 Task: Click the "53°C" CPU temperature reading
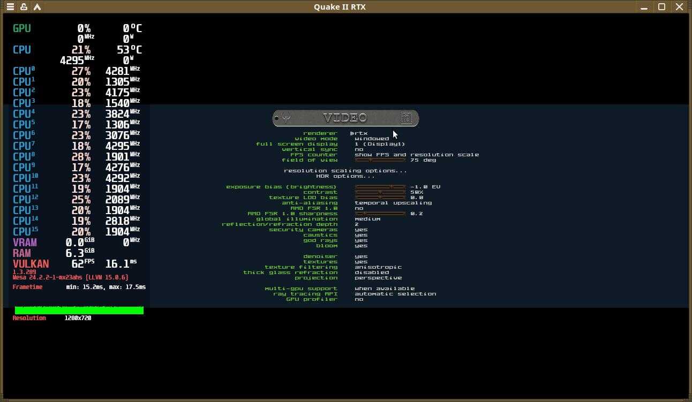coord(129,50)
